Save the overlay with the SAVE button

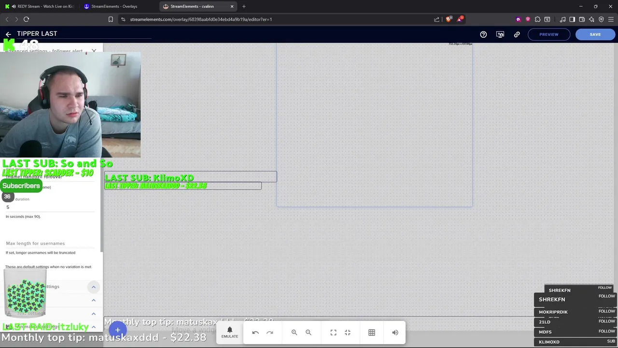point(595,34)
